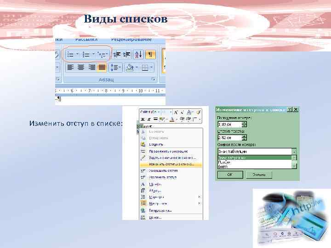Confirm the indent dialog with OK

click(230, 175)
